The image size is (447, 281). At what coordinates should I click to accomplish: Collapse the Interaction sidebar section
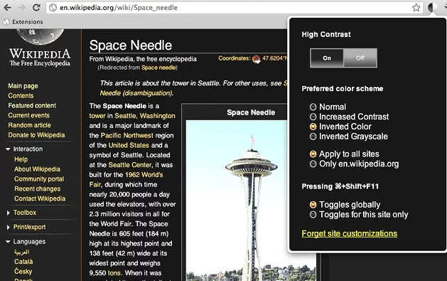pos(8,149)
